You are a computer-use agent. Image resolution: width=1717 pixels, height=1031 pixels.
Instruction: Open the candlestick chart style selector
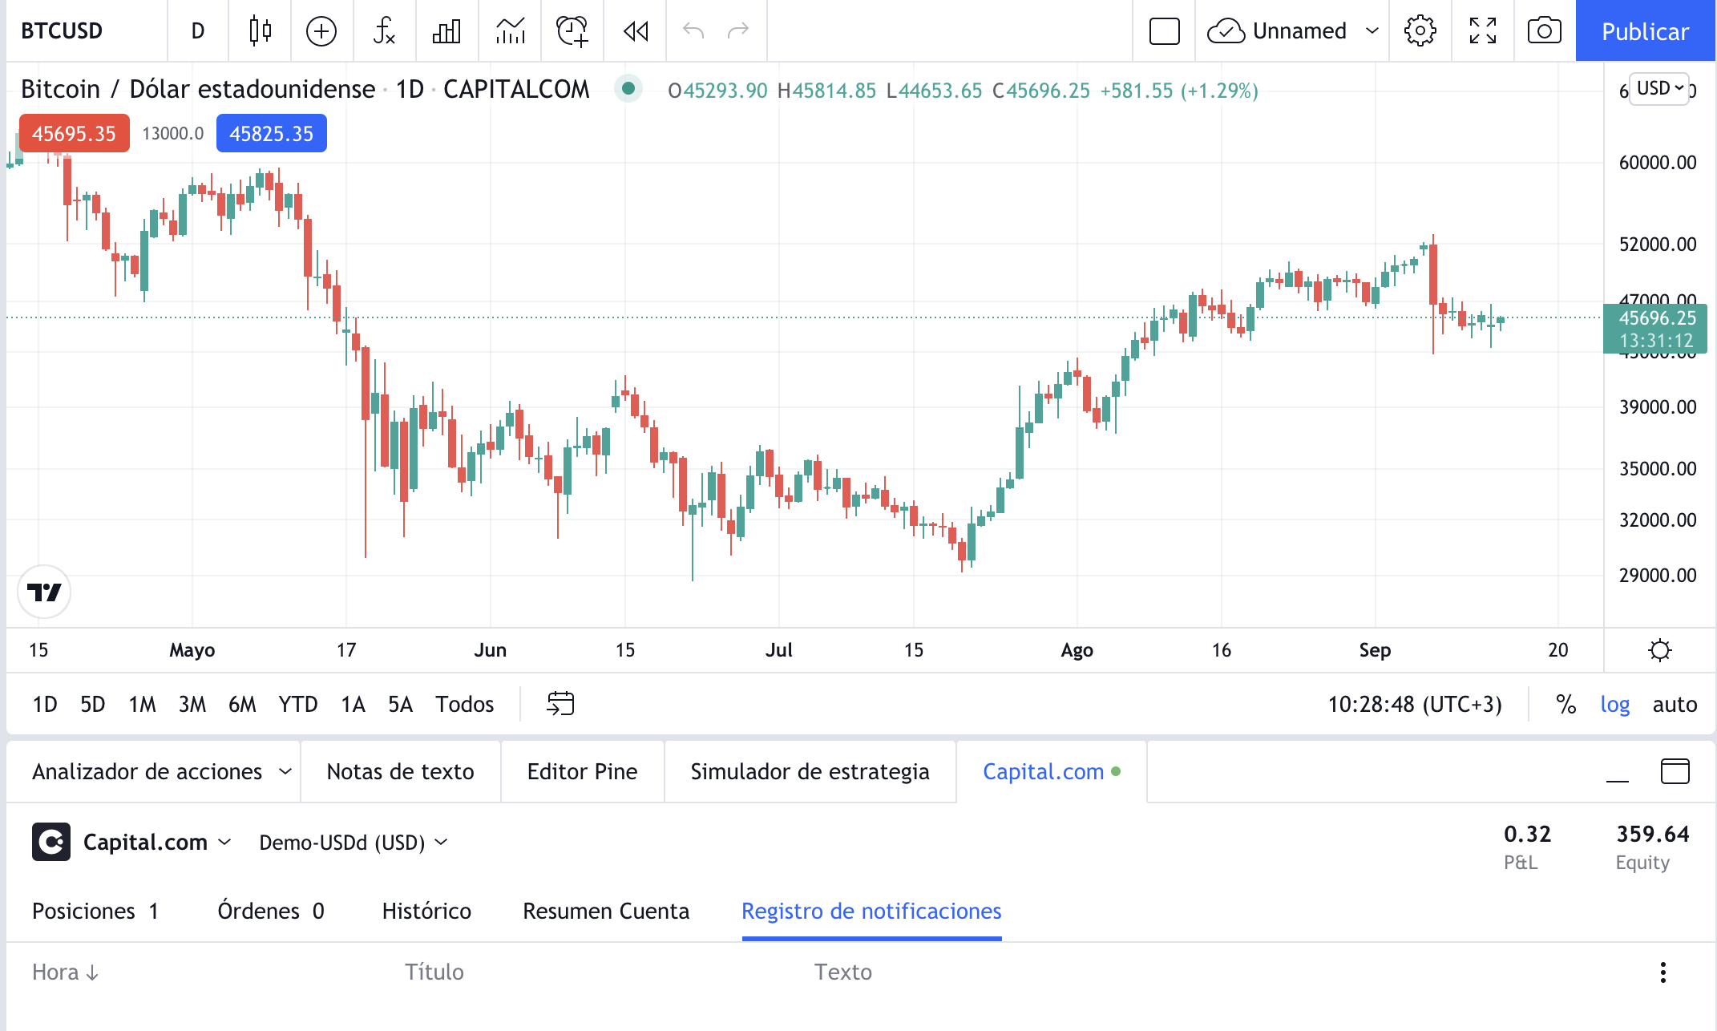[x=260, y=31]
